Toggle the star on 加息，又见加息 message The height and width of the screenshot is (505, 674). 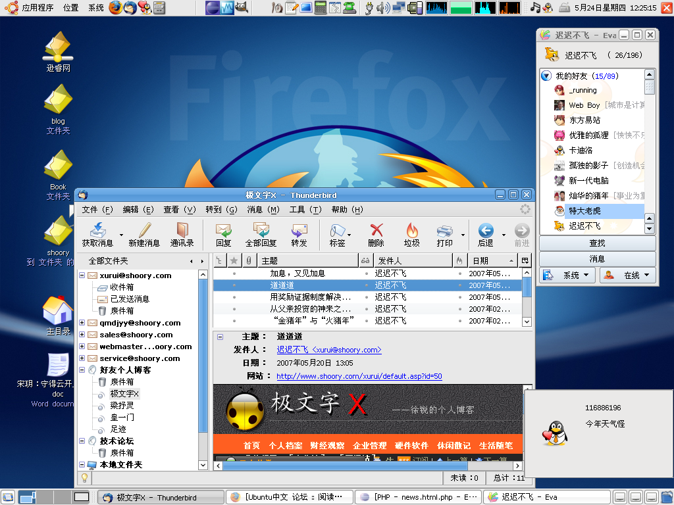pos(234,273)
